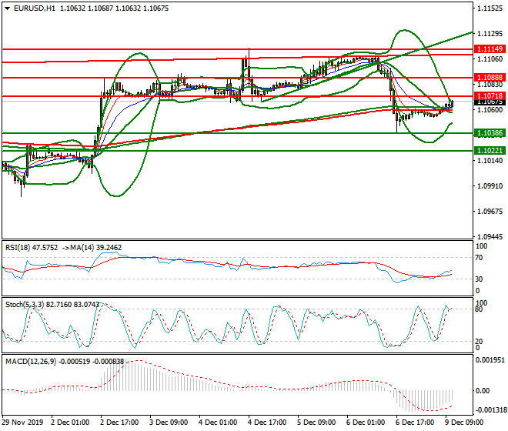
Task: Select the 9 Dec 09:00 time label
Action: point(464,423)
